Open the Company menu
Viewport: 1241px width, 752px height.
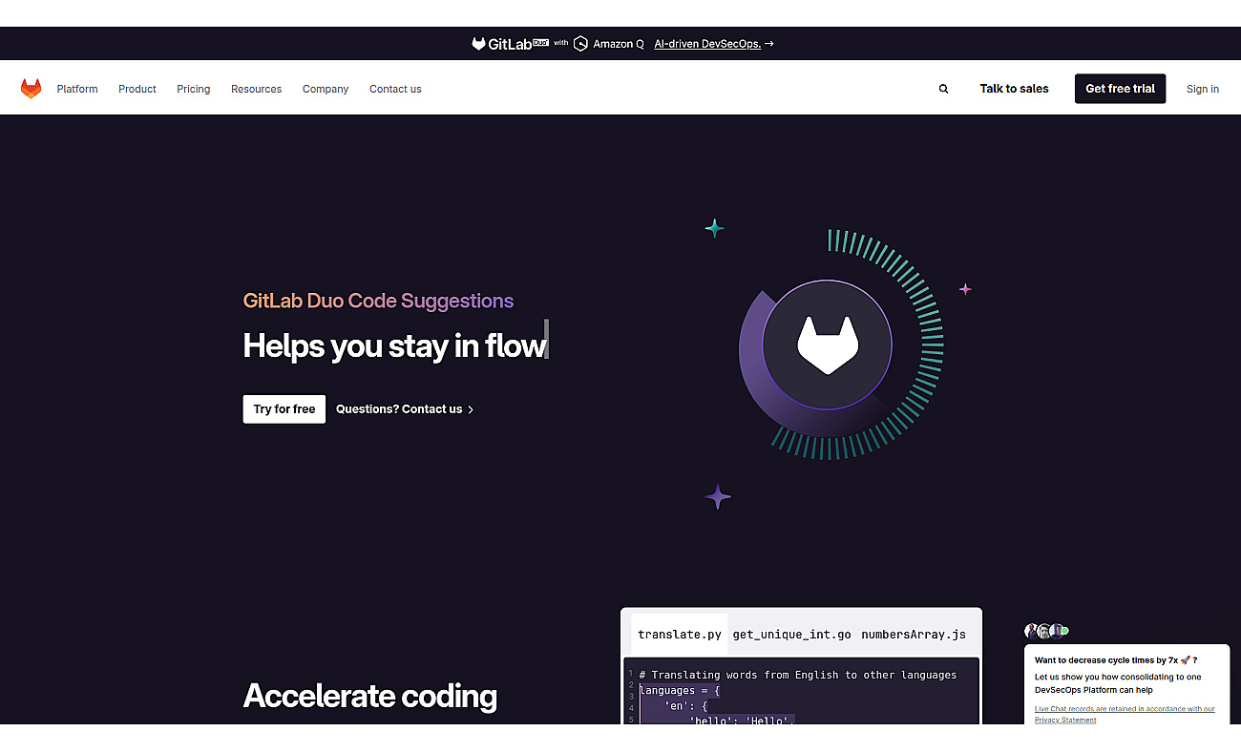click(x=326, y=89)
